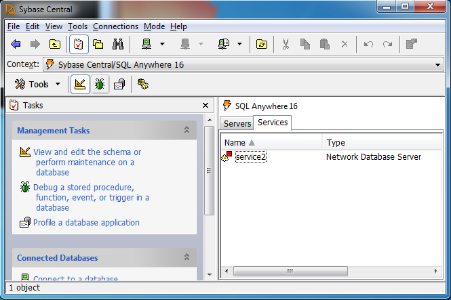Screen dimensions: 451x300
Task: Open the View menu
Action: click(x=54, y=26)
